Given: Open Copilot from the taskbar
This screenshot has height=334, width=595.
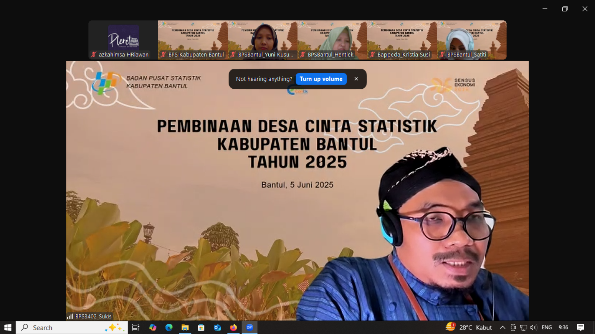Looking at the screenshot, I should (x=153, y=327).
